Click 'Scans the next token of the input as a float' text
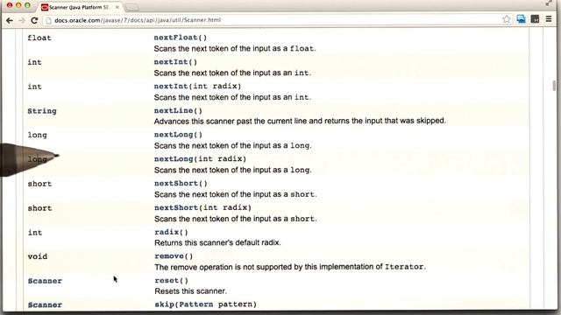This screenshot has width=561, height=315. [235, 49]
